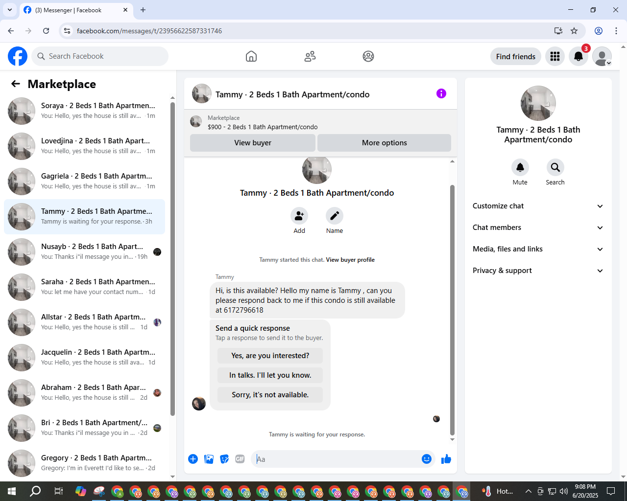This screenshot has width=627, height=501.
Task: Attach a photo file in composer
Action: (x=209, y=459)
